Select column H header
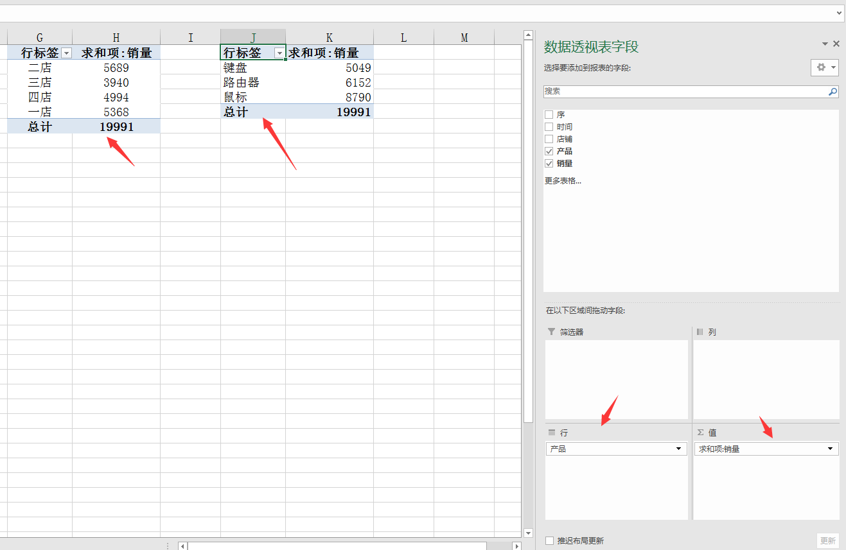 [x=116, y=37]
